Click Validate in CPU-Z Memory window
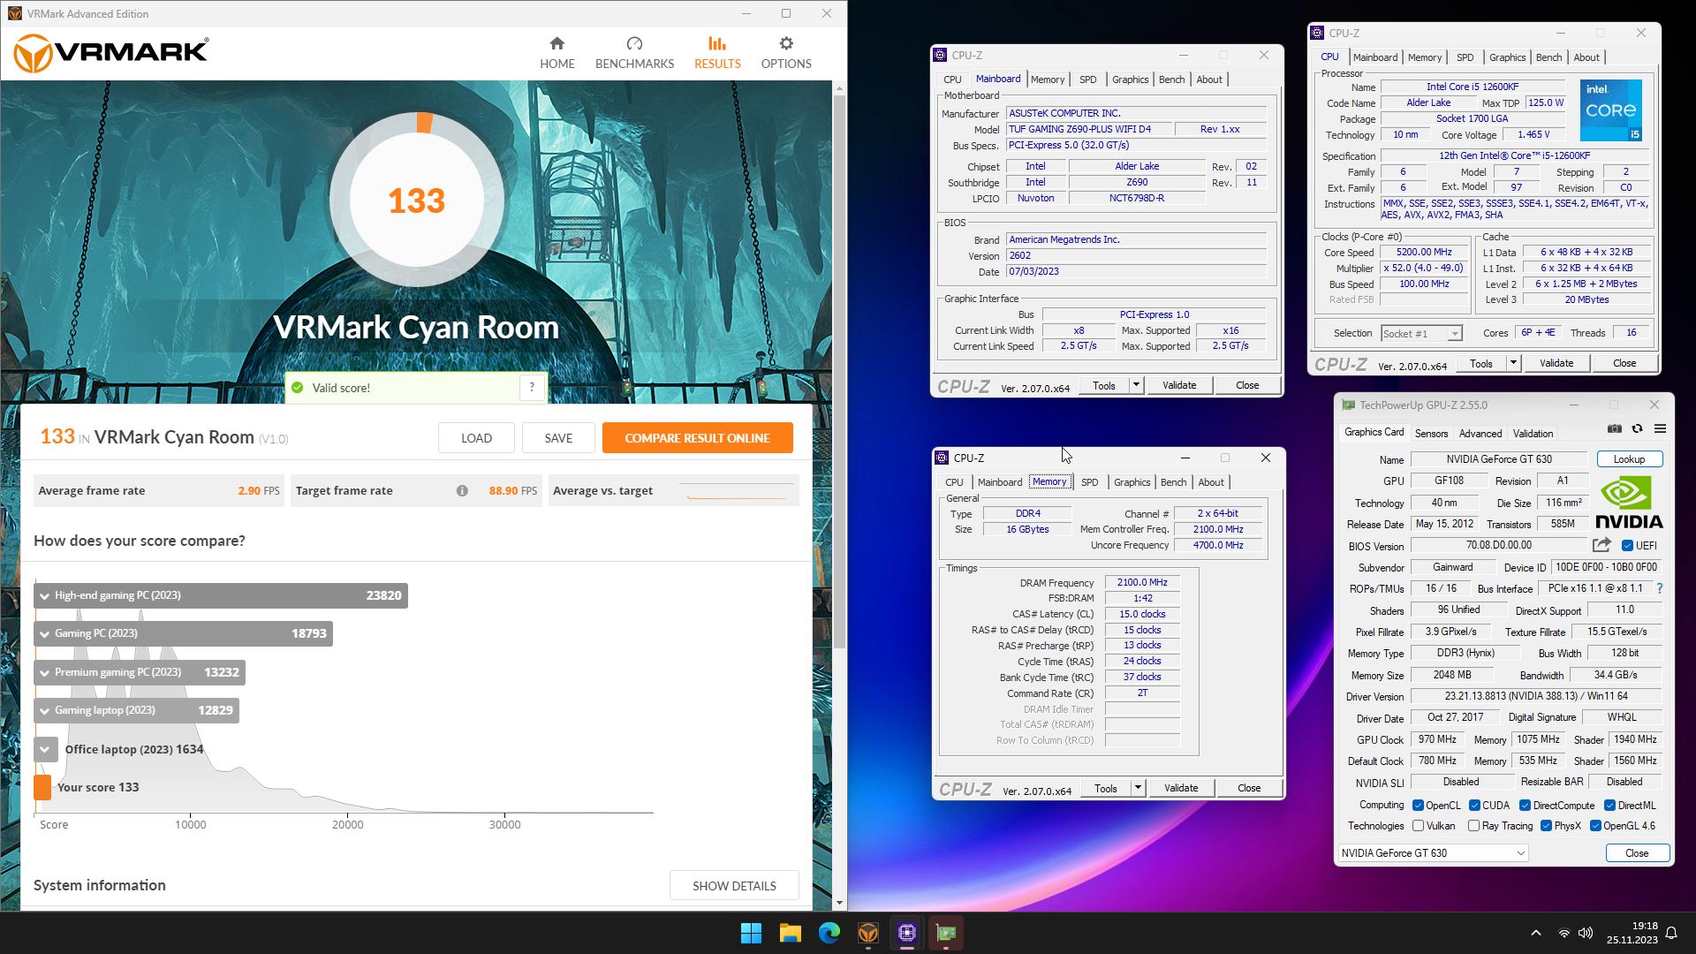Viewport: 1696px width, 954px height. [1180, 788]
